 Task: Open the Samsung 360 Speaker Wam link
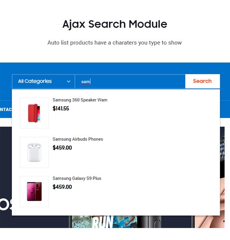(x=80, y=100)
